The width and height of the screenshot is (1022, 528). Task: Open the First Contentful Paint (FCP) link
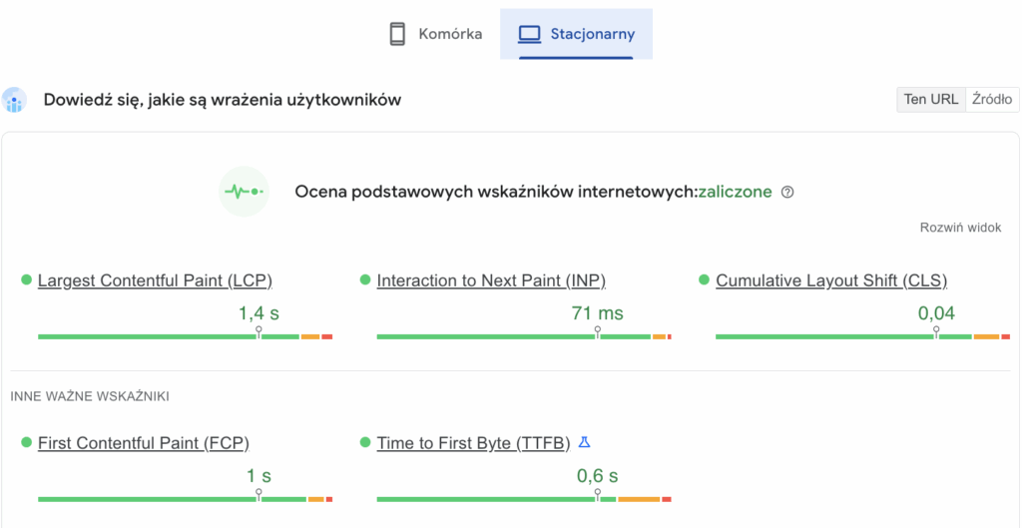click(x=143, y=443)
